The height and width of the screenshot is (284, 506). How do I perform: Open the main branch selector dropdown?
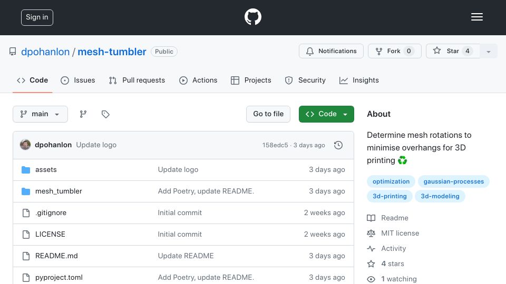click(x=41, y=114)
